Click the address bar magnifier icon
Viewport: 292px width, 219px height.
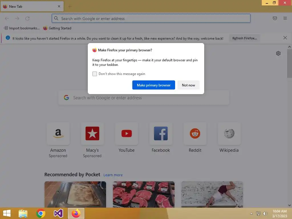pos(56,18)
